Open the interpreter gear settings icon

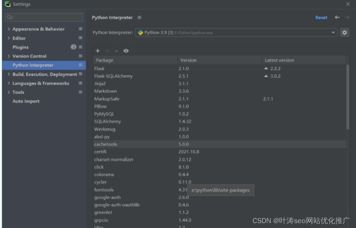pos(344,33)
